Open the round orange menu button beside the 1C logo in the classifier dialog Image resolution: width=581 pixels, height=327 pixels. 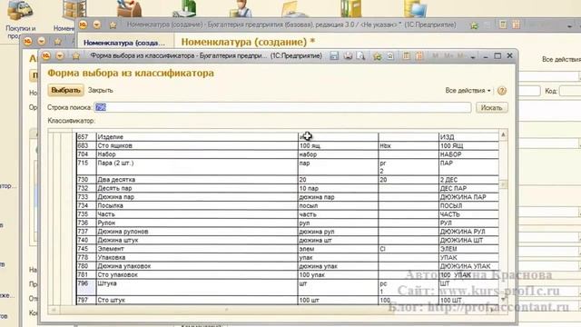click(x=60, y=56)
